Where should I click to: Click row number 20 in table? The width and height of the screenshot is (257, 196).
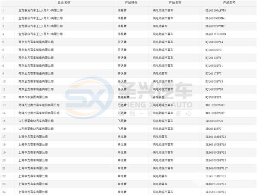[x=4, y=160]
